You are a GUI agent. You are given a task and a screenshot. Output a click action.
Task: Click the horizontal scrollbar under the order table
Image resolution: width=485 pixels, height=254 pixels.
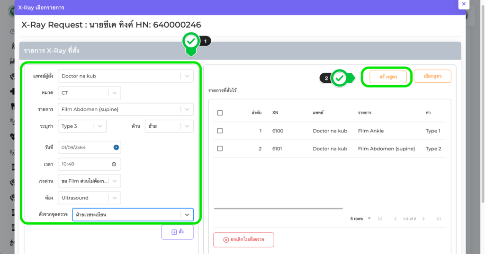(x=278, y=208)
